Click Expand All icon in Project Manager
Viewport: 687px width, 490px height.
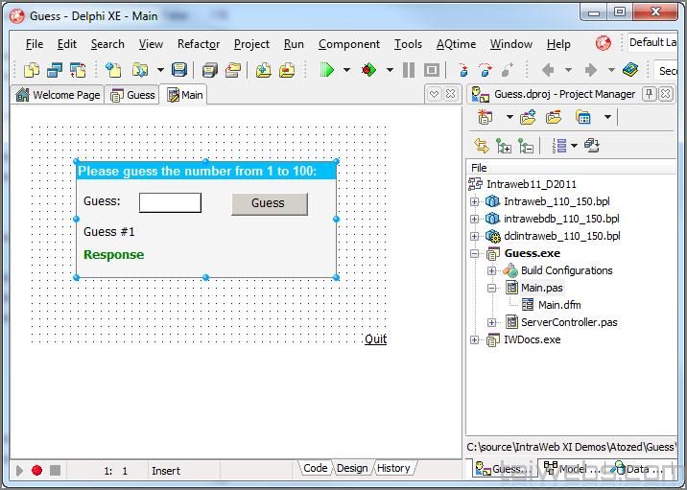tap(505, 146)
